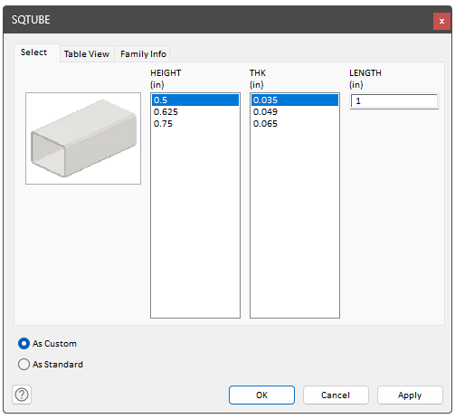The image size is (455, 419).
Task: Choose 0.5 in the HEIGHT list
Action: pos(195,100)
